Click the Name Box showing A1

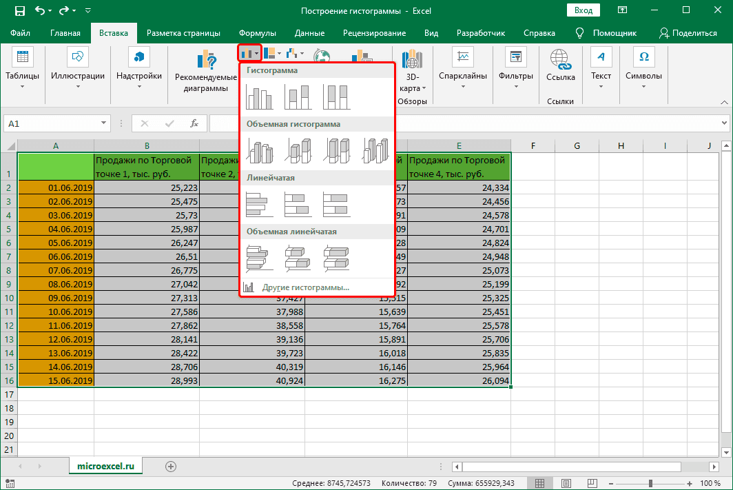pyautogui.click(x=48, y=123)
